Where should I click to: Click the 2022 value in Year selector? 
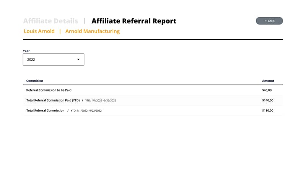point(31,60)
